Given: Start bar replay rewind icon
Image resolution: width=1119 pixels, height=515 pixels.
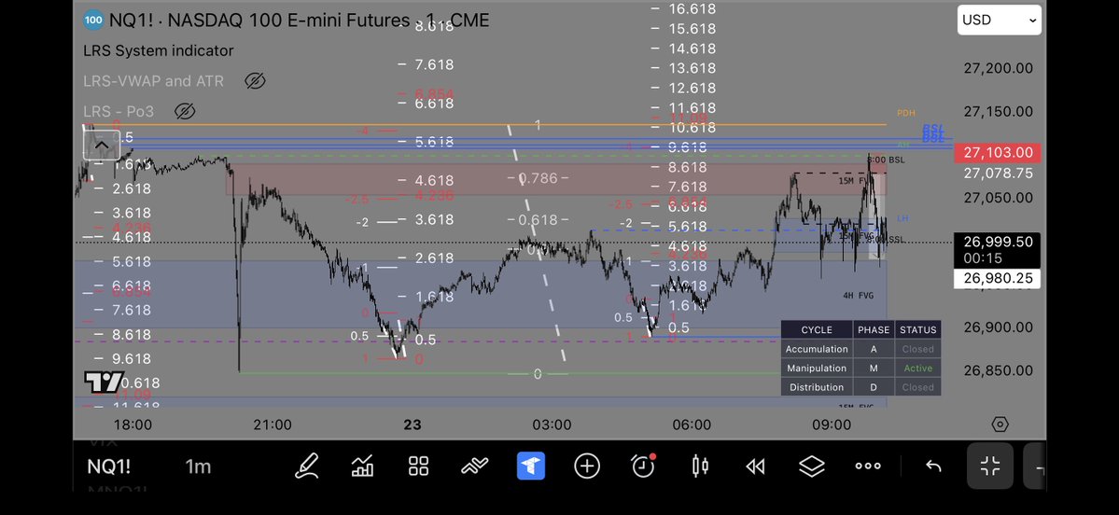Looking at the screenshot, I should tap(755, 466).
